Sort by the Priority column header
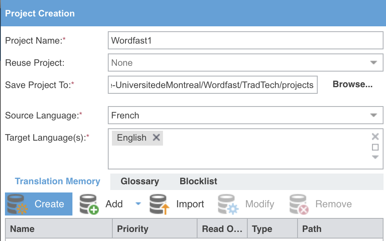This screenshot has height=241, width=386. point(155,229)
